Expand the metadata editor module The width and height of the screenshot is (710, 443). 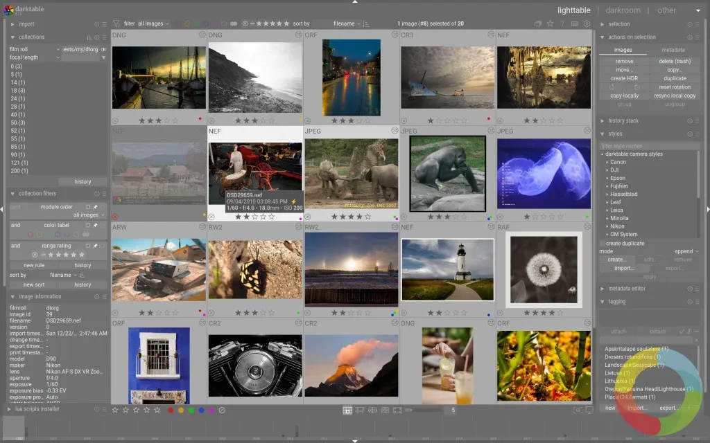point(603,289)
